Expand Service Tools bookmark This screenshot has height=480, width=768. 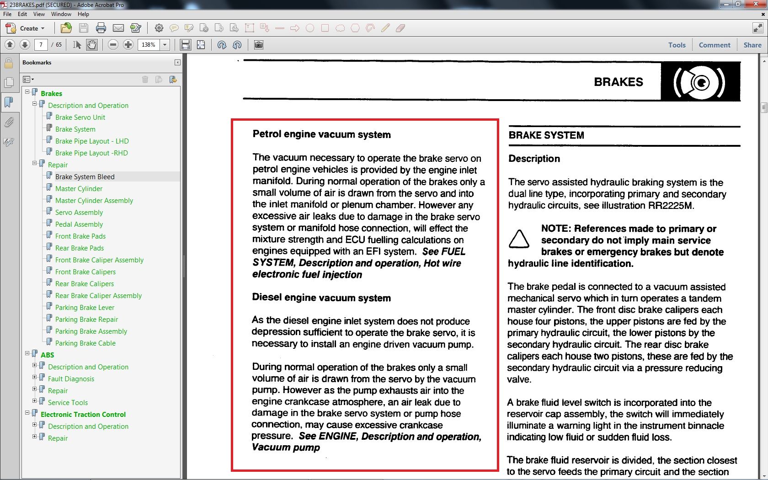click(35, 401)
